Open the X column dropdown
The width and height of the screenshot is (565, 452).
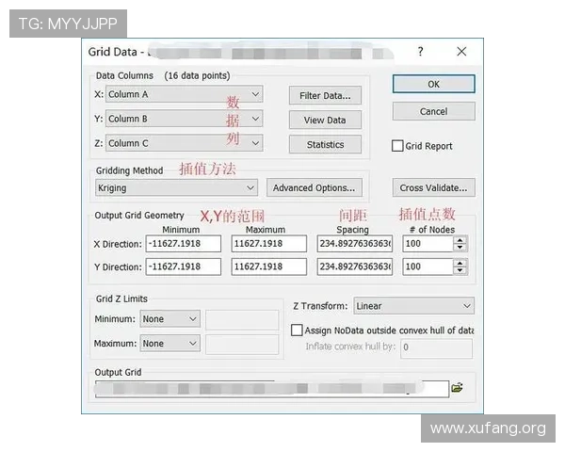256,94
